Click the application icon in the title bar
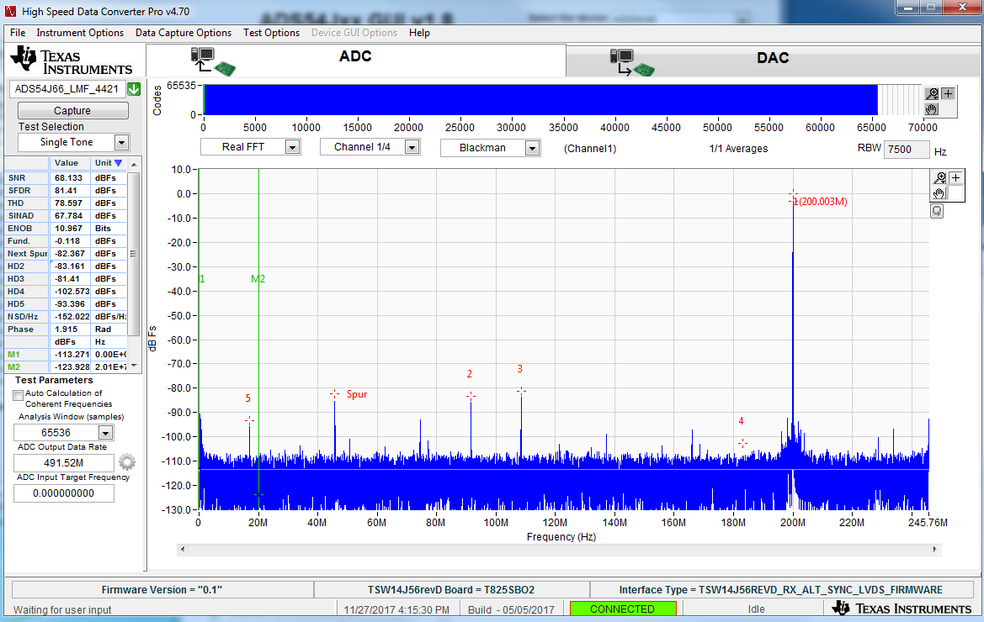Screen dimensions: 984x622 pyautogui.click(x=11, y=11)
